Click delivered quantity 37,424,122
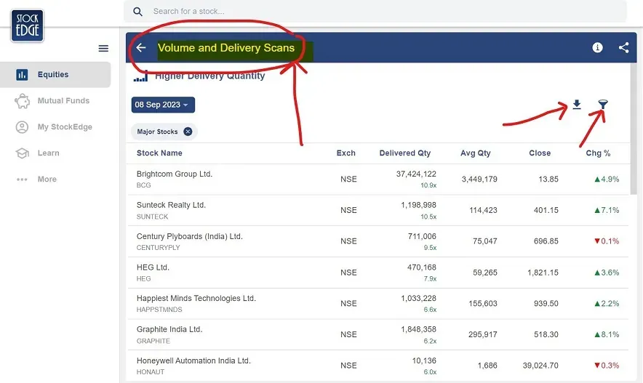The height and width of the screenshot is (383, 643). click(416, 174)
